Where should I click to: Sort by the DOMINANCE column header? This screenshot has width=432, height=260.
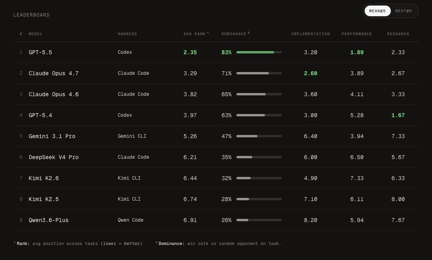coord(235,34)
